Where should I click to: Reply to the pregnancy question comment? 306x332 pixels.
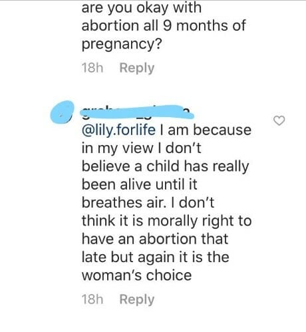click(x=137, y=68)
